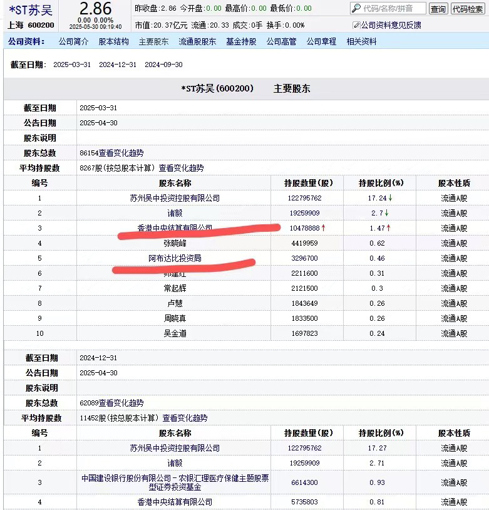The image size is (489, 510).
Task: Click 诸毅 in the 2024-12-31 table
Action: click(175, 463)
